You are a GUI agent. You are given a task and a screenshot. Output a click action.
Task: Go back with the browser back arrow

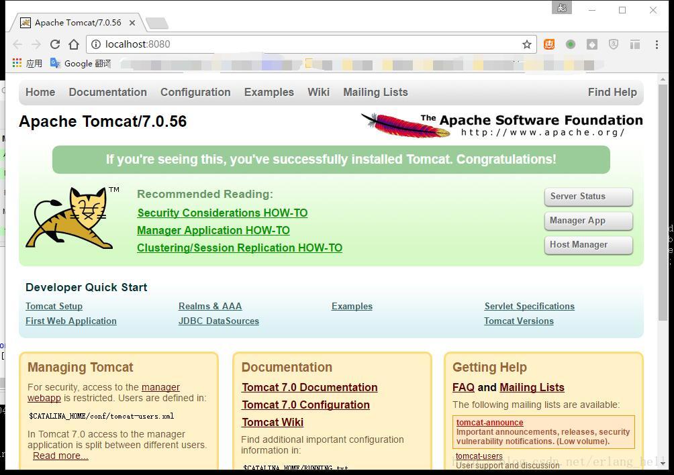coord(17,44)
